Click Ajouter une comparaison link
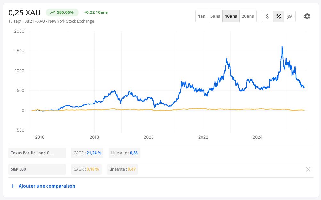 point(47,186)
